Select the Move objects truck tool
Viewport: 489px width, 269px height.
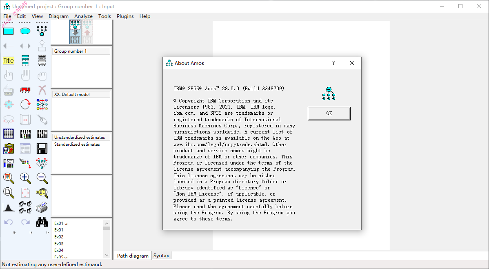pos(25,90)
